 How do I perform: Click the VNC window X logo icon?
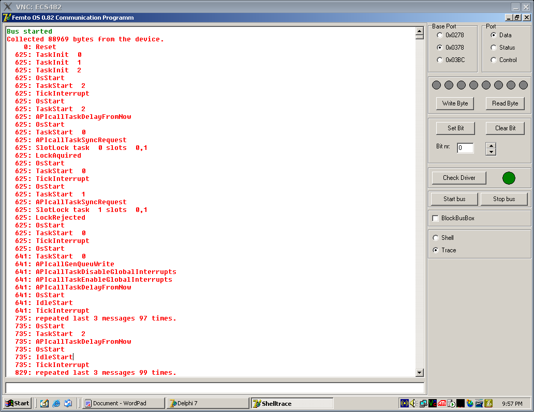[x=7, y=7]
